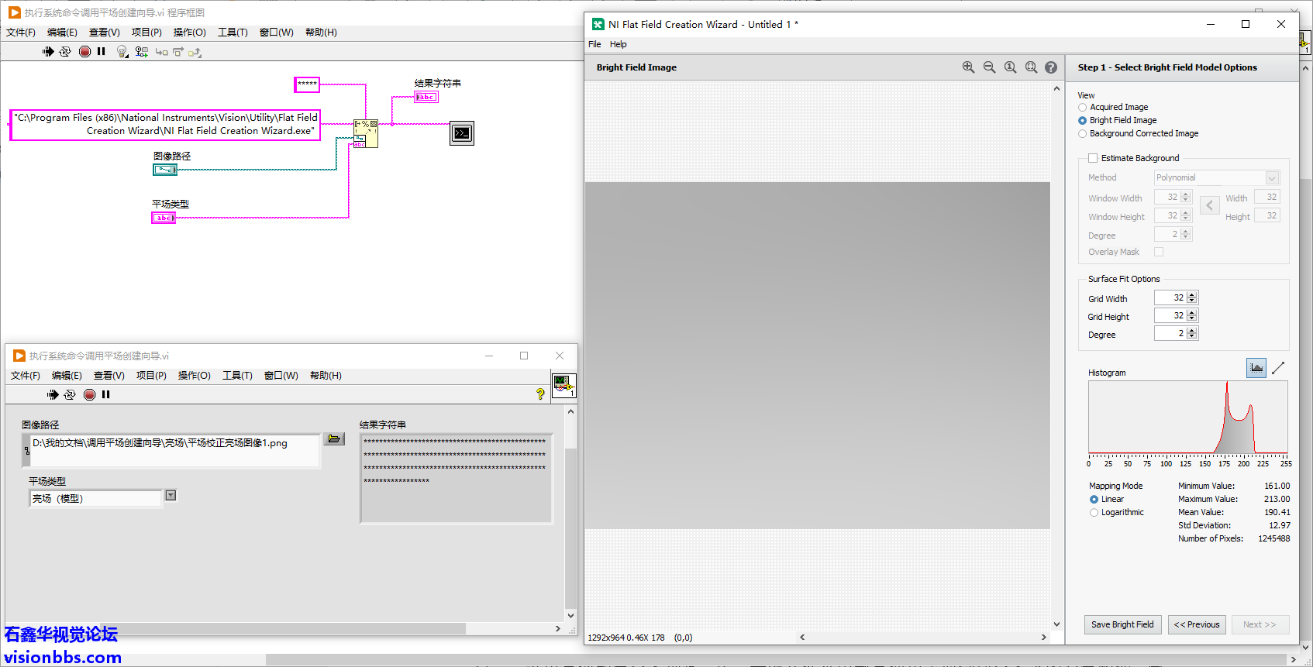
Task: Browse for image file with folder button
Action: pyautogui.click(x=334, y=438)
